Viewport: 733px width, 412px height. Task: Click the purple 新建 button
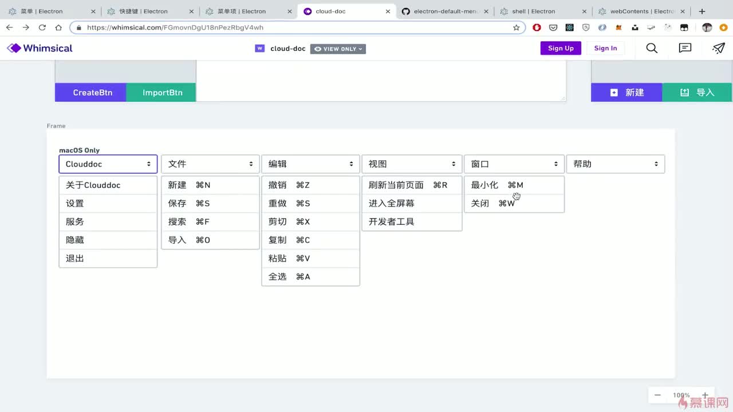coord(626,92)
